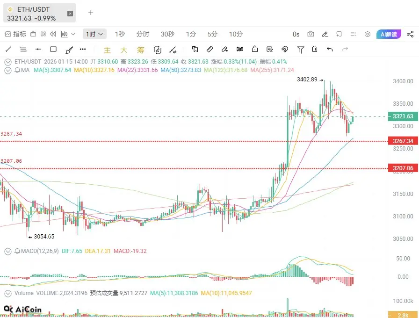Click the briefcase icon beside 指标
Viewport: 419px width, 318px height.
coord(33,34)
